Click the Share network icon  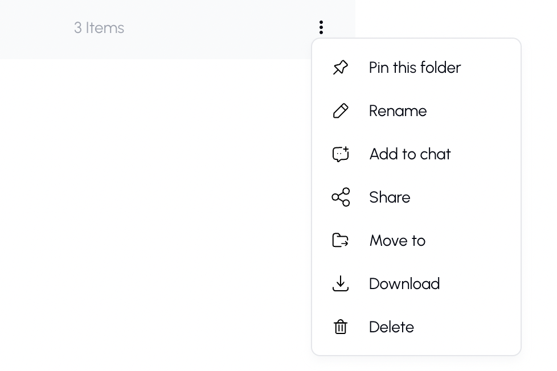(340, 197)
